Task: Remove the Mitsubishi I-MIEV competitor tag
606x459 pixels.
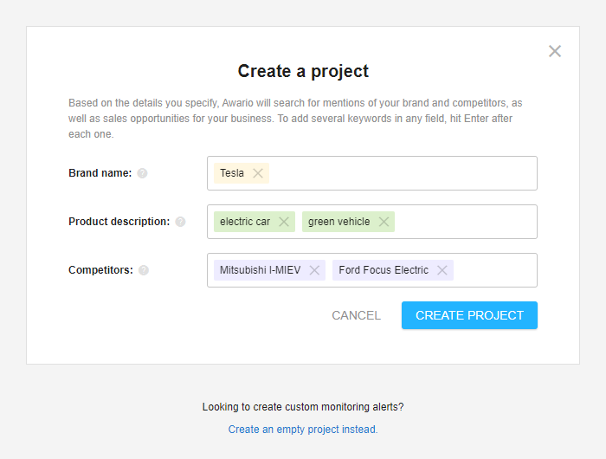Action: 314,270
